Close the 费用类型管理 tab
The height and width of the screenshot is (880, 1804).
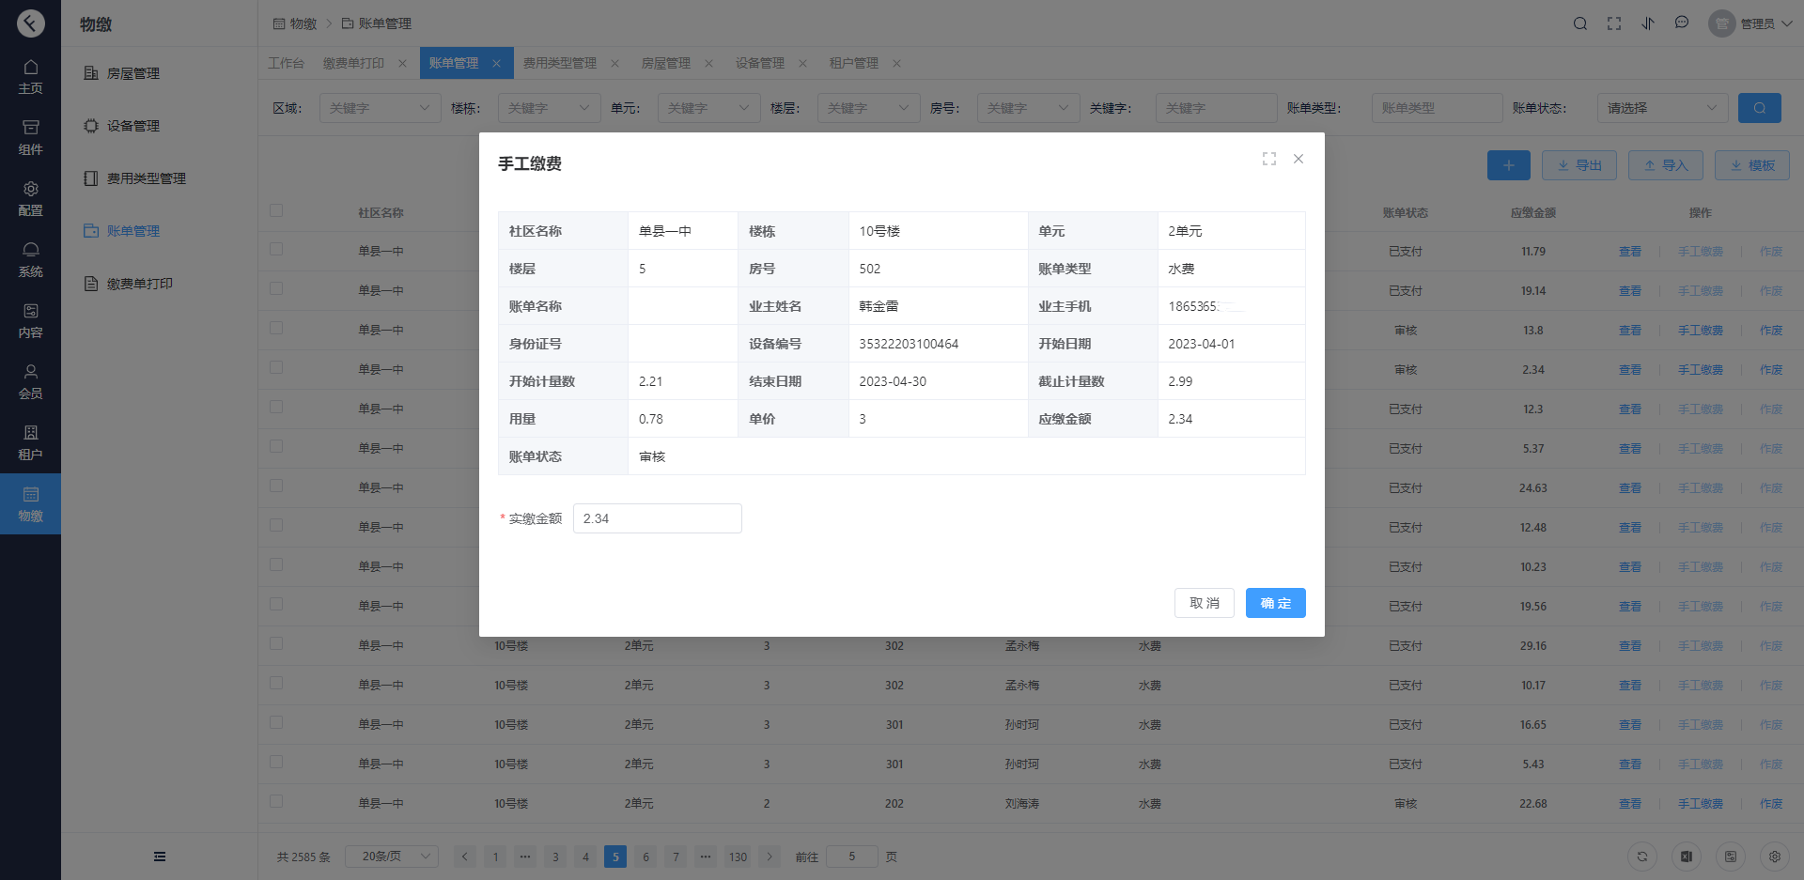614,63
